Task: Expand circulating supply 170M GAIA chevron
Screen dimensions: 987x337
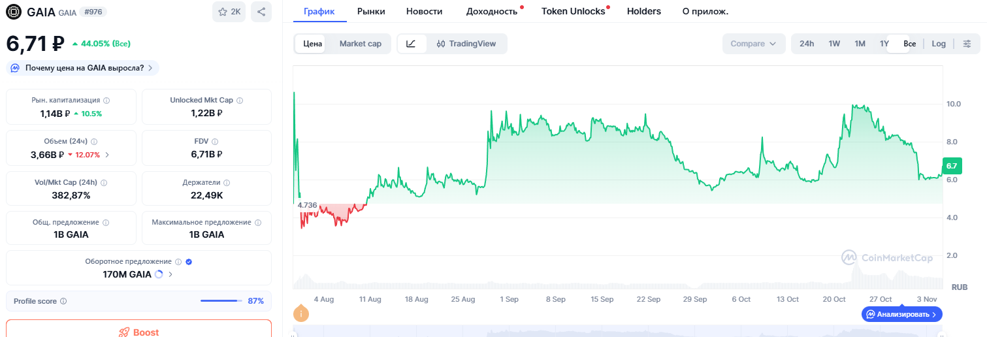Action: coord(170,274)
